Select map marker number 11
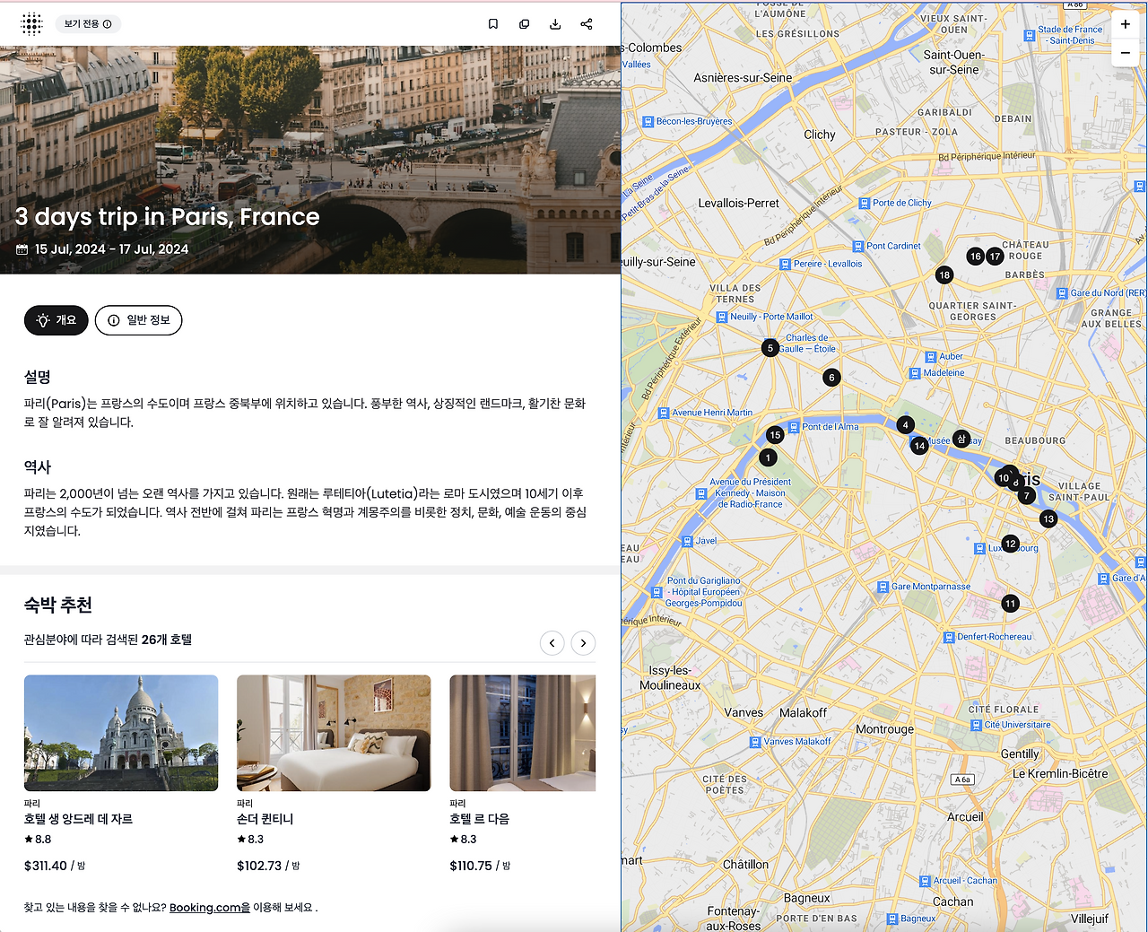1148x932 pixels. 1011,604
